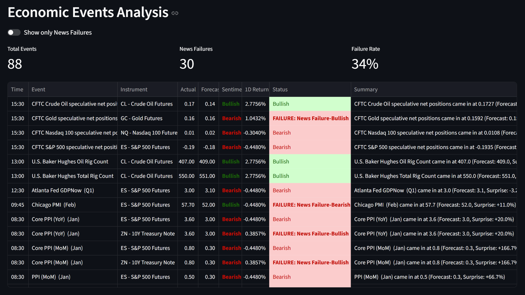Click the CFTC Gold News Failure-Bullish status cell
Viewport: 525px width, 295px height.
click(x=310, y=118)
